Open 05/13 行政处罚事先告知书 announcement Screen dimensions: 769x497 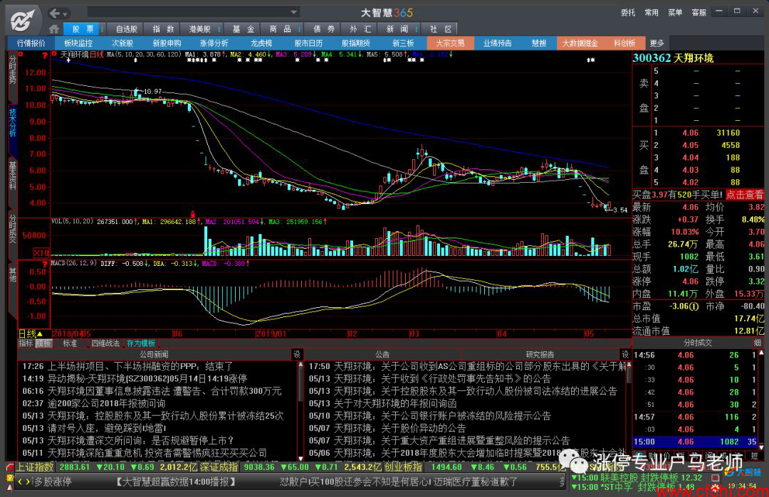pyautogui.click(x=429, y=378)
